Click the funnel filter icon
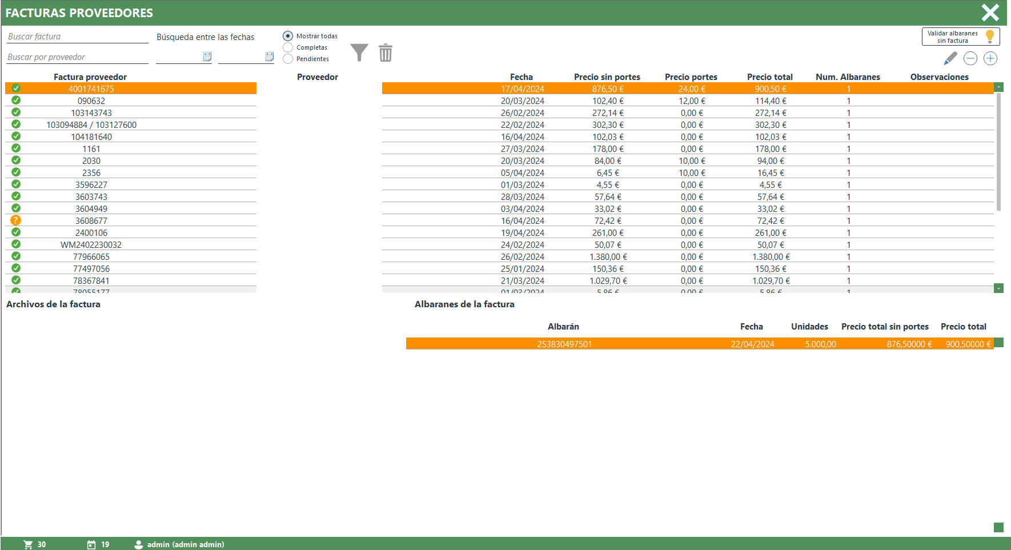Image resolution: width=1011 pixels, height=550 pixels. pos(359,53)
